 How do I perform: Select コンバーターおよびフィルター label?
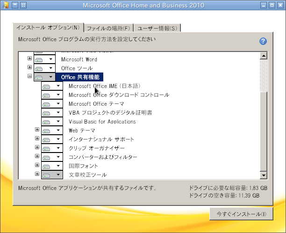(103, 157)
